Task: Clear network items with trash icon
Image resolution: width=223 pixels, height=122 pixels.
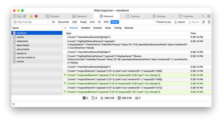Action: pos(209,22)
